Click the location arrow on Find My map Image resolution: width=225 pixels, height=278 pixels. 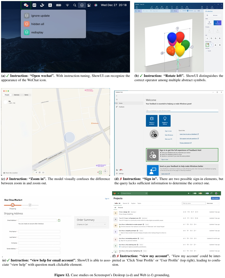point(36,172)
